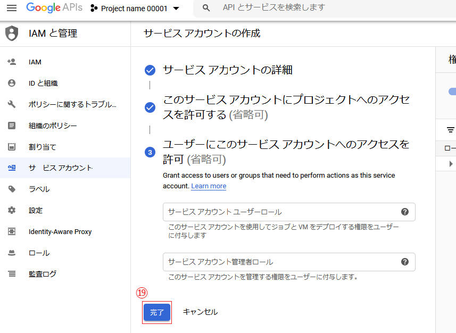Click the IAM shield icon
456x333 pixels.
(x=11, y=34)
